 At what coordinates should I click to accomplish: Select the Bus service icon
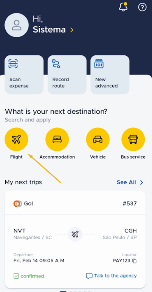133,139
